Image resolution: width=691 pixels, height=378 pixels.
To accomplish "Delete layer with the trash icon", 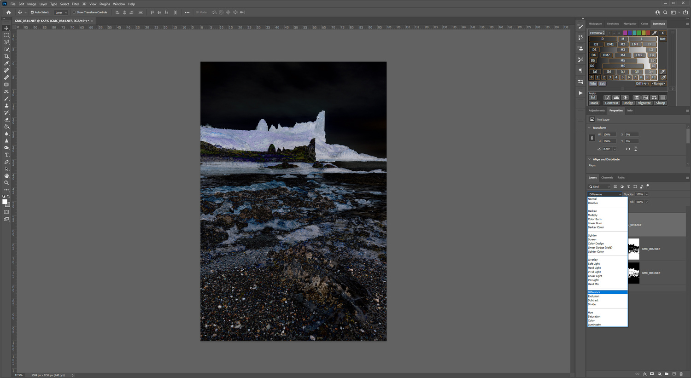I will coord(681,374).
